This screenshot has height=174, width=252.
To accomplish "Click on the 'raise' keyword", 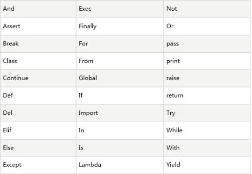I will coord(173,78).
